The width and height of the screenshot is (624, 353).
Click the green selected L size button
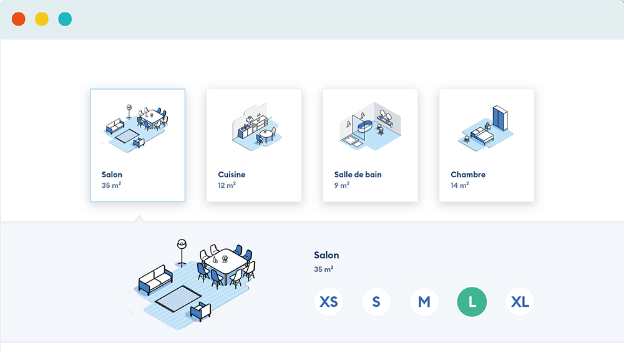click(472, 302)
